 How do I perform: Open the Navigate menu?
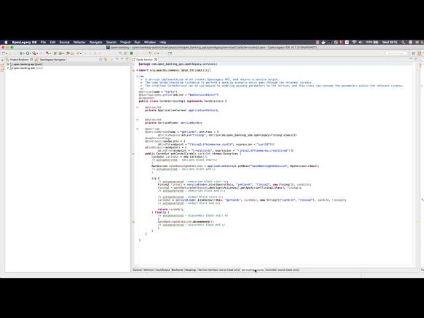(x=95, y=42)
